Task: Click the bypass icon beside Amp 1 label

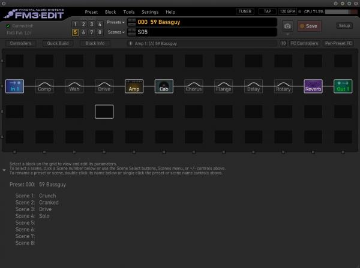Action: coord(130,43)
